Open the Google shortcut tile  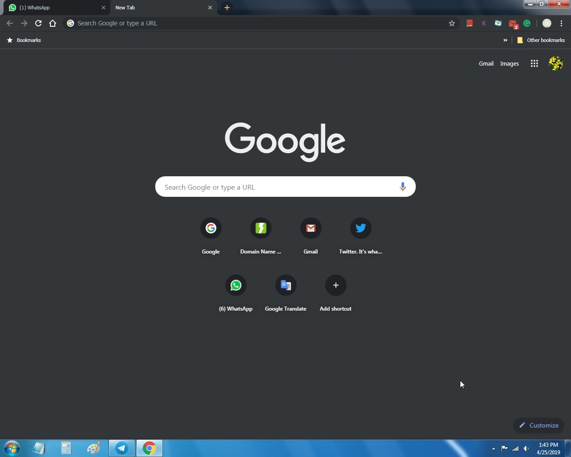(x=211, y=236)
